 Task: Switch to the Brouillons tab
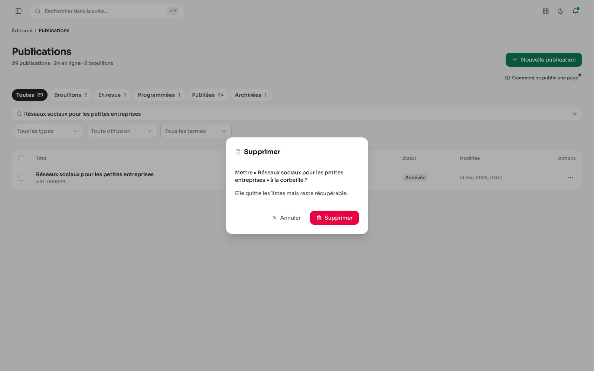71,95
